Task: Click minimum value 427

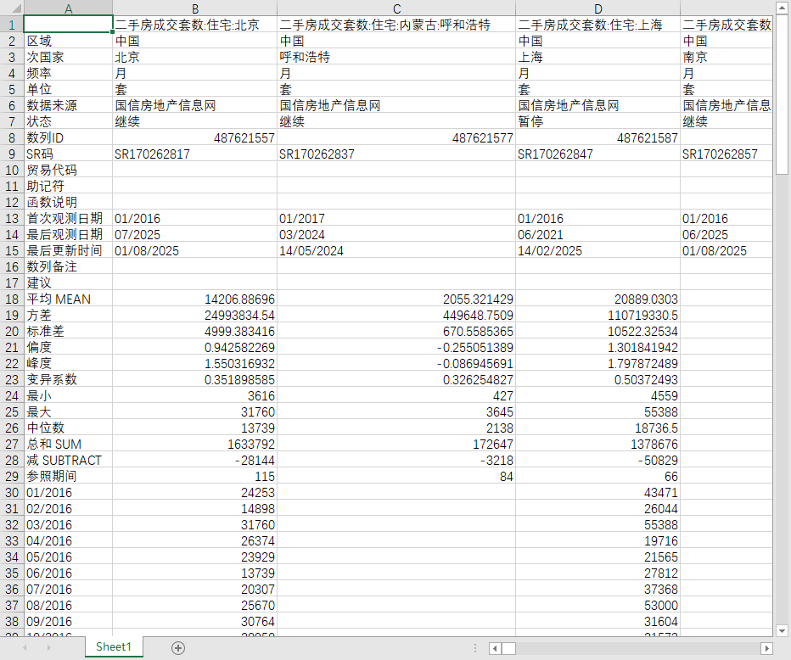Action: [x=396, y=396]
